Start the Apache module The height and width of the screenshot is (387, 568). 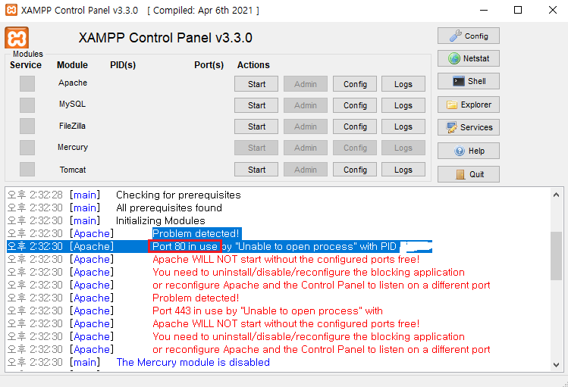point(256,84)
